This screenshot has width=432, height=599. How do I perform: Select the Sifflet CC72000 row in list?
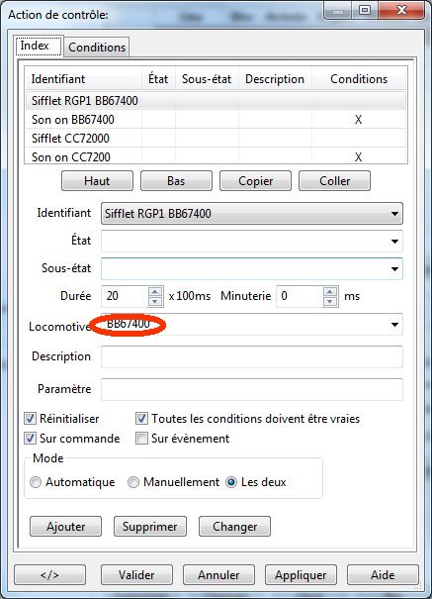(x=216, y=139)
